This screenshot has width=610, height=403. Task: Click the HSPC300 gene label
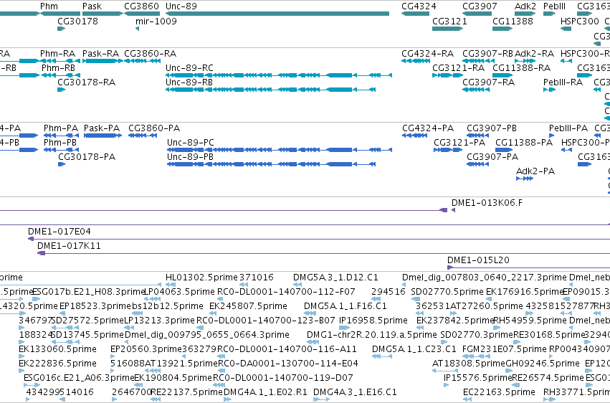[x=580, y=21]
